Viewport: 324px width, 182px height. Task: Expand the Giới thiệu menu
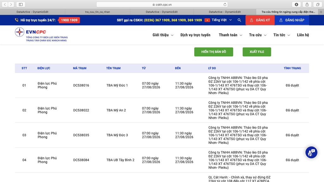(x=163, y=35)
